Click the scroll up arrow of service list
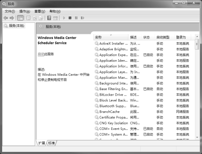The width and height of the screenshot is (202, 154). (x=197, y=36)
